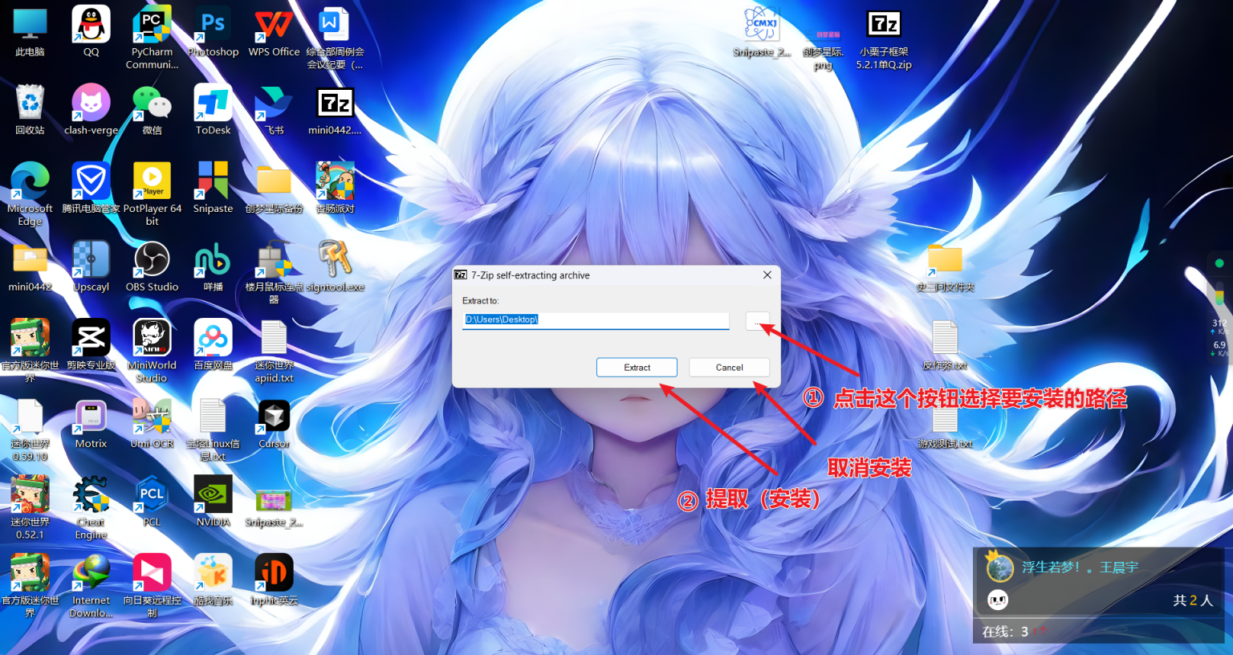The image size is (1233, 655).
Task: Open OBS Studio shortcut
Action: (x=152, y=267)
